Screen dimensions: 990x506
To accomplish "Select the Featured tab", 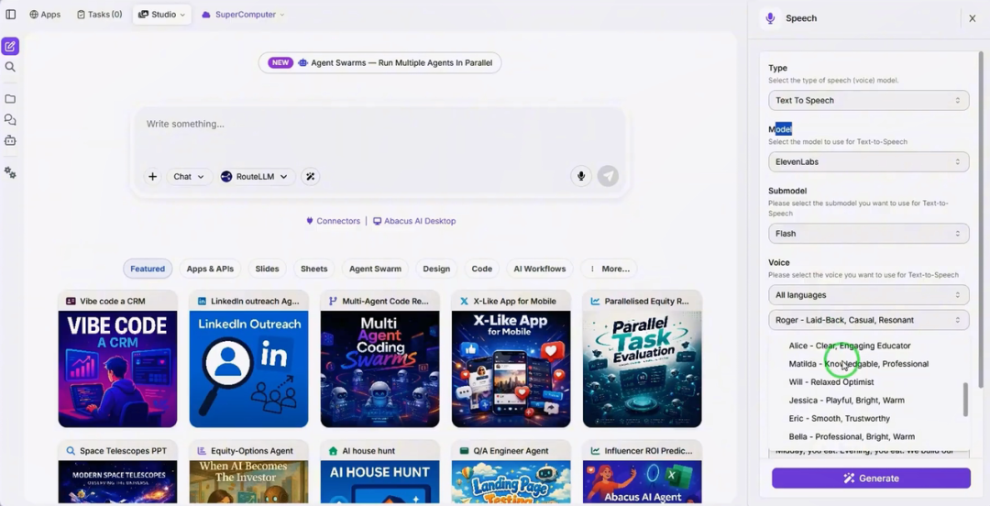I will pyautogui.click(x=148, y=269).
